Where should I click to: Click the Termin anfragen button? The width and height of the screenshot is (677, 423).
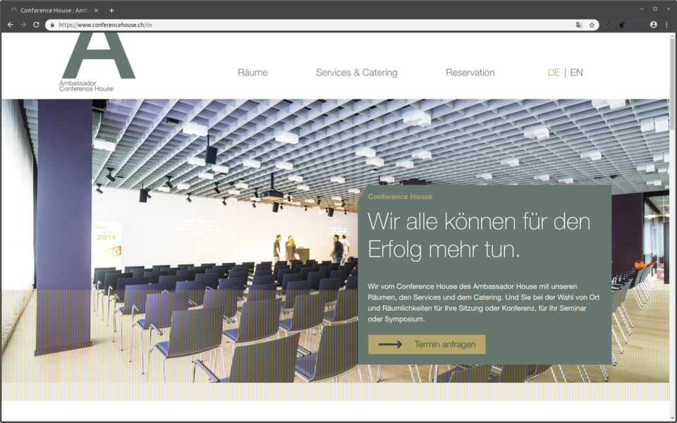pos(427,345)
